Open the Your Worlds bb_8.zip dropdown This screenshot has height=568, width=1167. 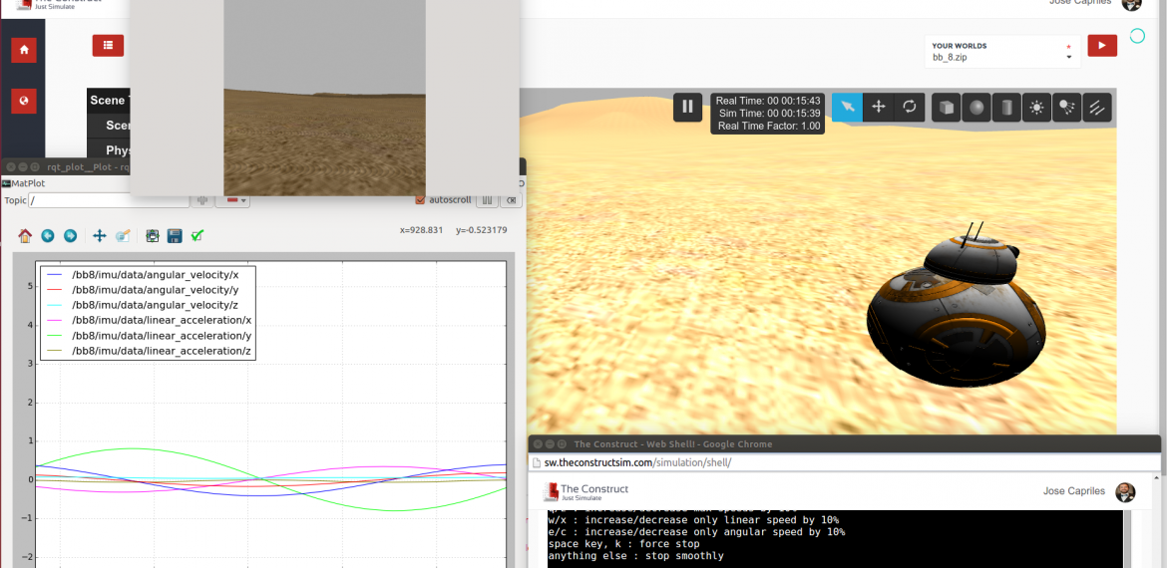(x=1002, y=51)
